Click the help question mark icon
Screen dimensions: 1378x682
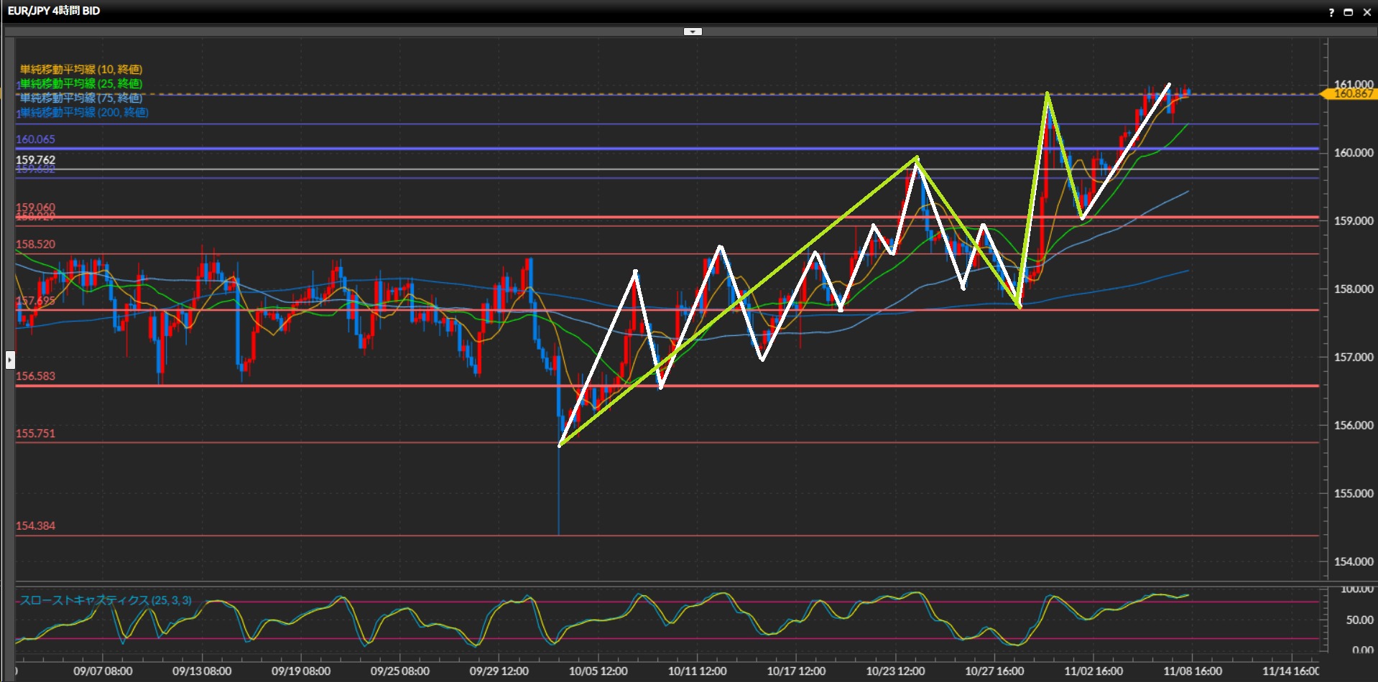coord(1331,12)
